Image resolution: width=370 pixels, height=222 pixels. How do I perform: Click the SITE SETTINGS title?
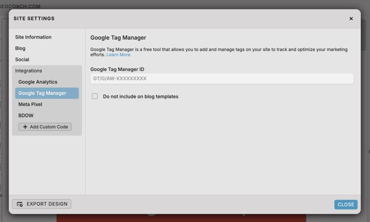[34, 19]
